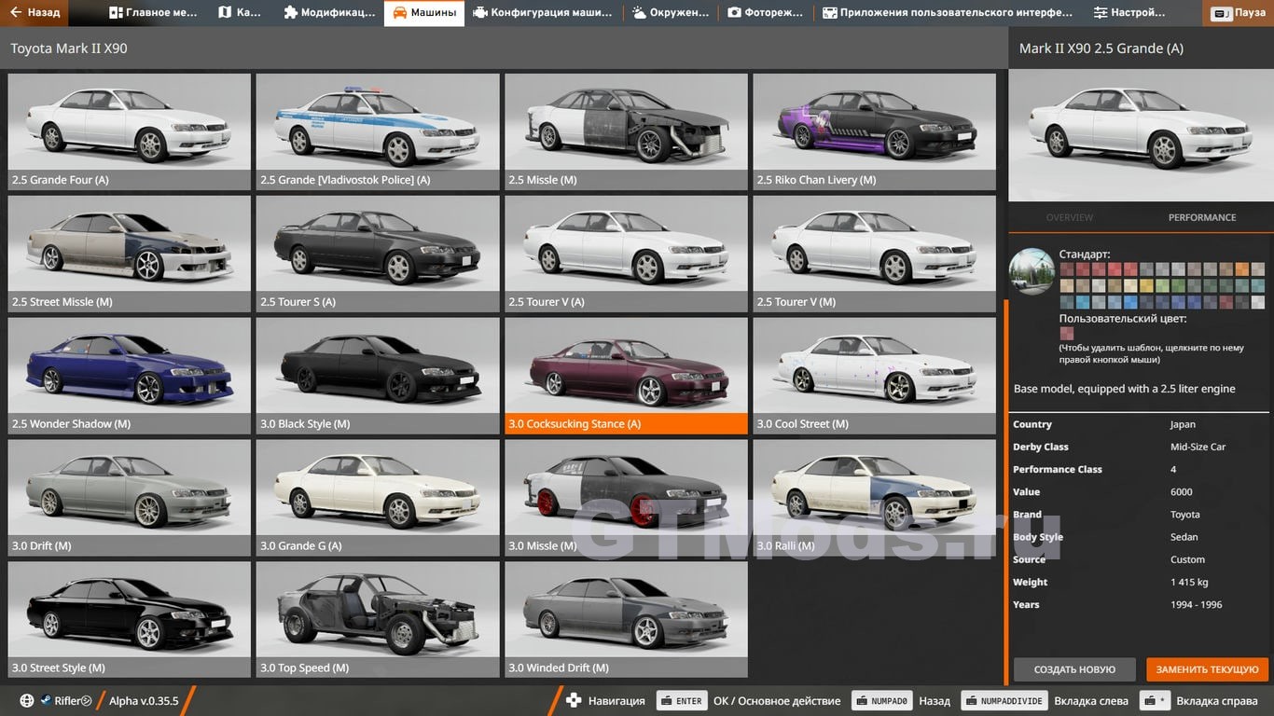Open photo mode tab with camera icon

pyautogui.click(x=765, y=13)
